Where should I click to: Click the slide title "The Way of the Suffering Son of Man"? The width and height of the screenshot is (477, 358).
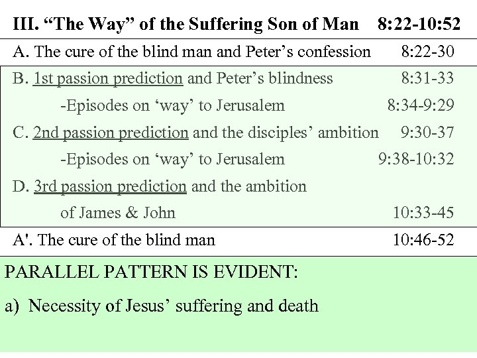[x=185, y=25]
